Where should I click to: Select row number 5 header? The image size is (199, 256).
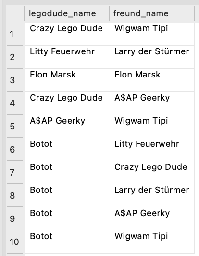(x=15, y=127)
